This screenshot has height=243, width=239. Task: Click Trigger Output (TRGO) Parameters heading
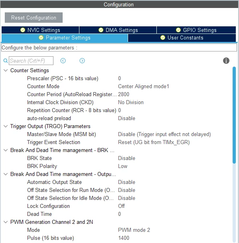[50, 126]
